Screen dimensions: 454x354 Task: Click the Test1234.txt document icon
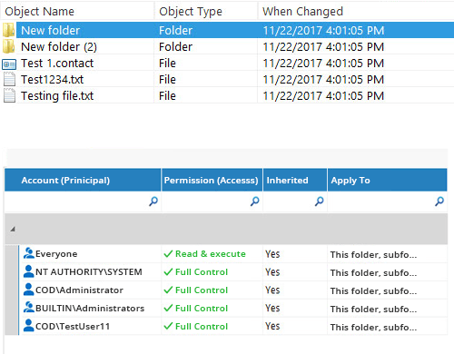pos(9,80)
